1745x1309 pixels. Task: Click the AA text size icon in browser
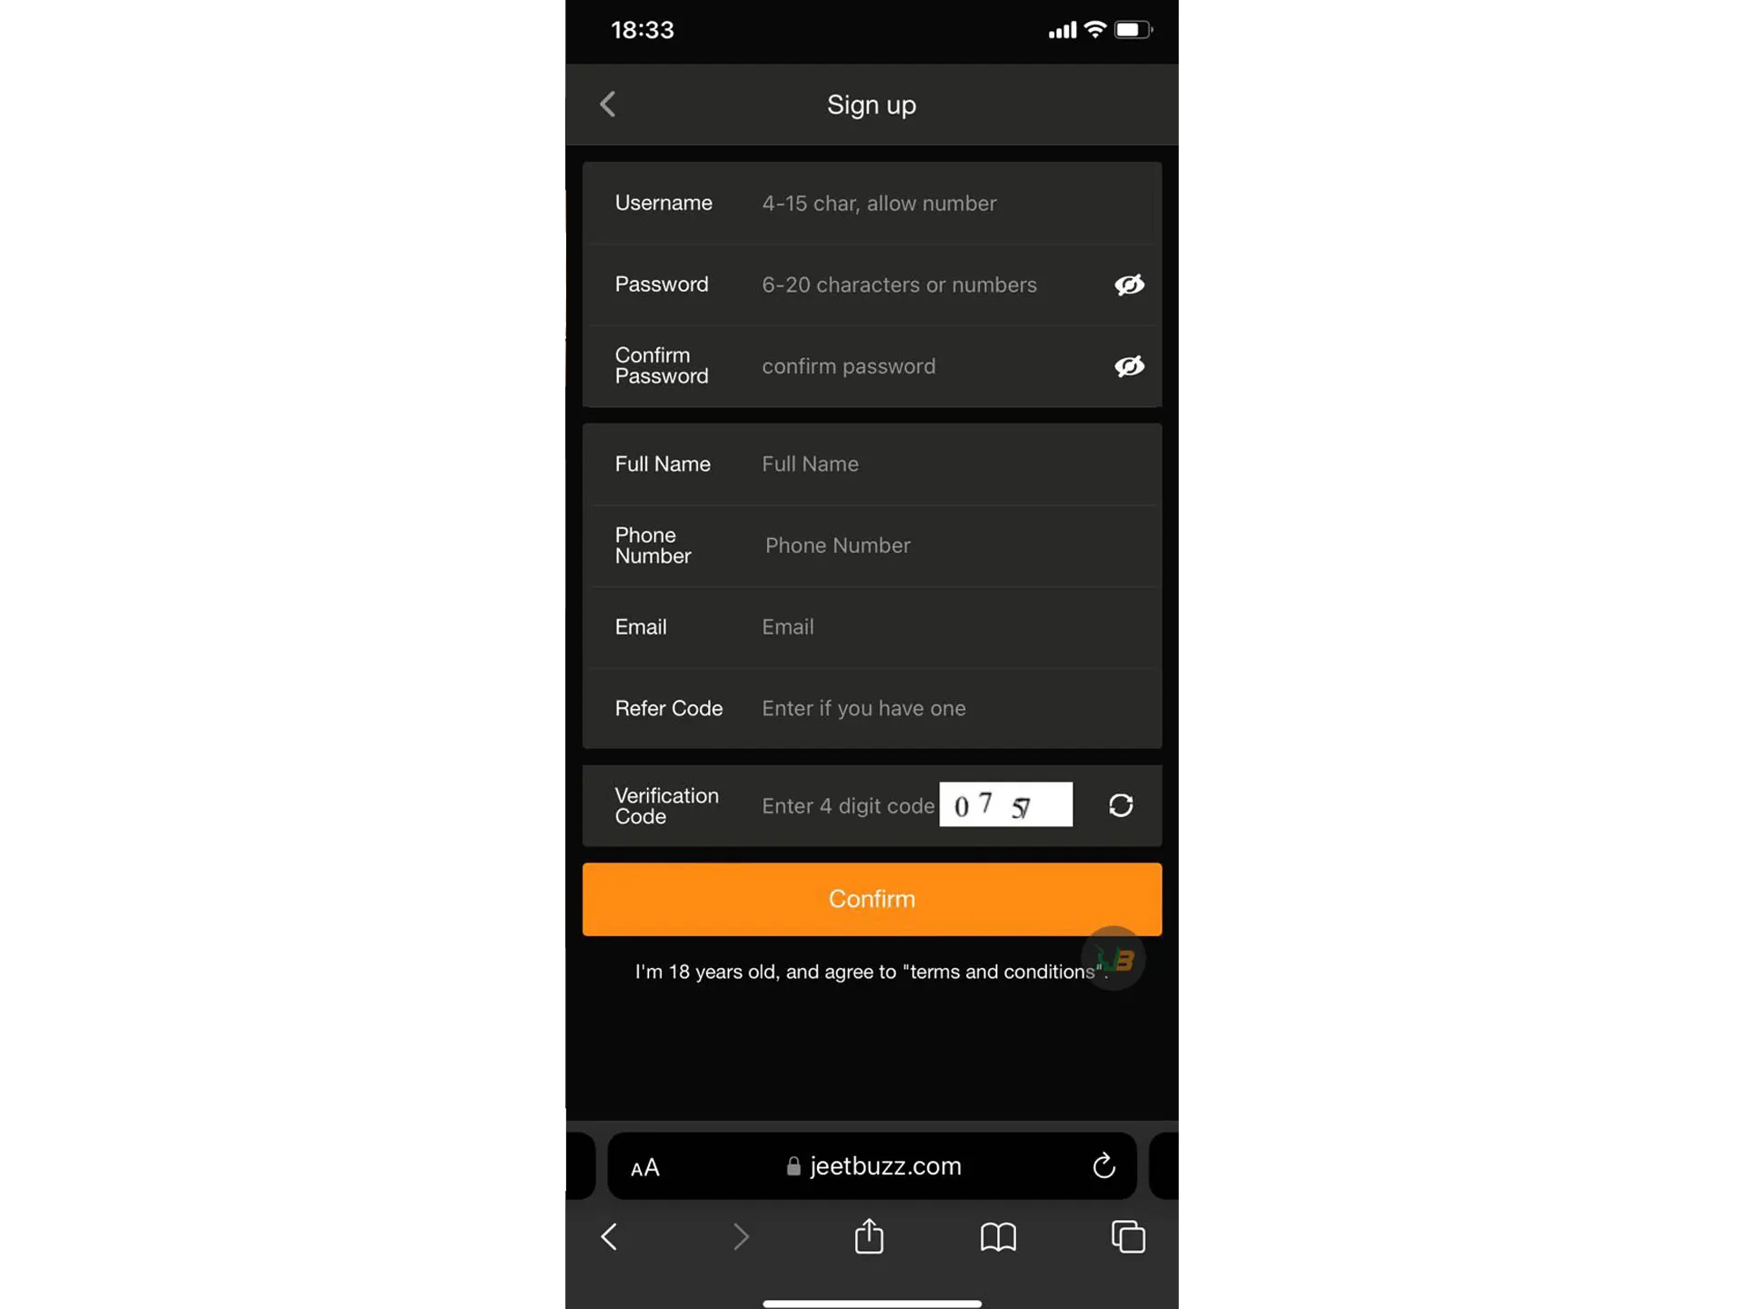tap(644, 1166)
